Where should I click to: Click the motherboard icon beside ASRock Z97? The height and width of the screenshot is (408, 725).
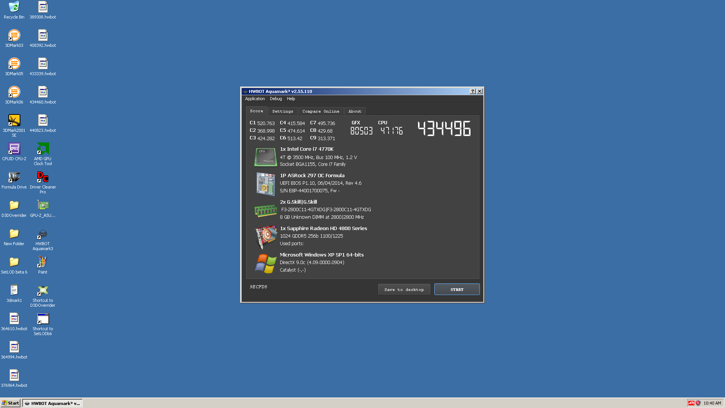pos(265,184)
